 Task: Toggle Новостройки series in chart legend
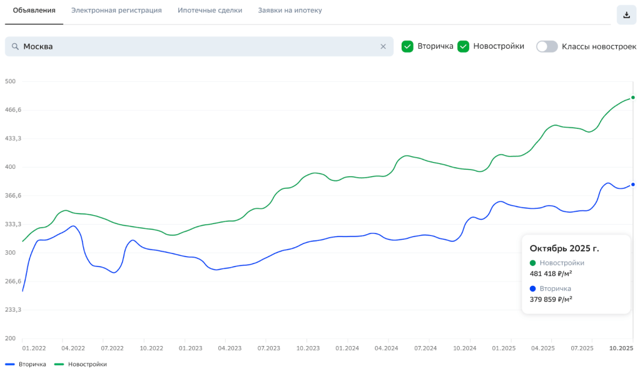pyautogui.click(x=81, y=364)
